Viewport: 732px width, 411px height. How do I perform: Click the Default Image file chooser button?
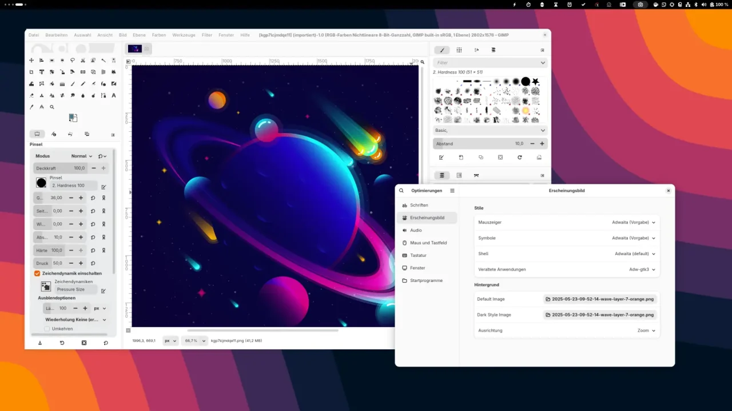599,299
